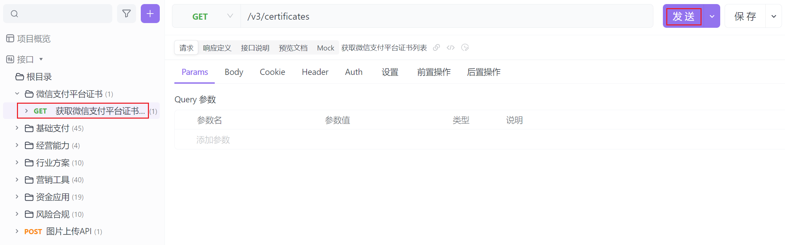Click the 参数值 column header
Viewport: 785px width, 245px height.
(337, 120)
